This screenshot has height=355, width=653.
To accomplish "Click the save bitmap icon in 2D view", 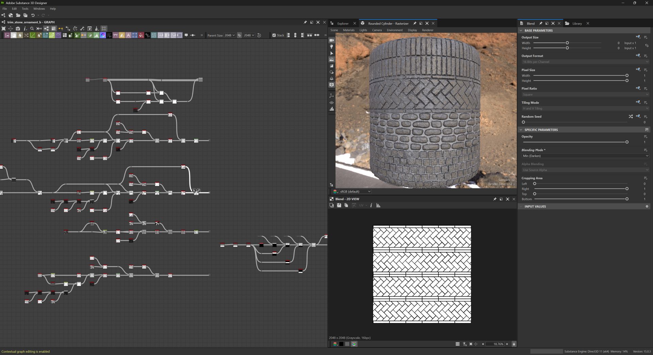I will pos(339,205).
